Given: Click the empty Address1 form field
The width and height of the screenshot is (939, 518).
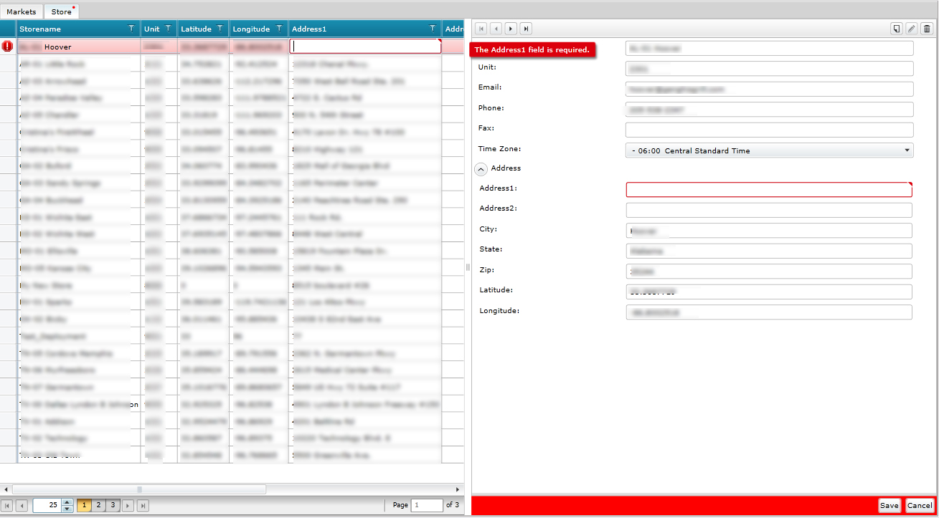Looking at the screenshot, I should coord(769,190).
